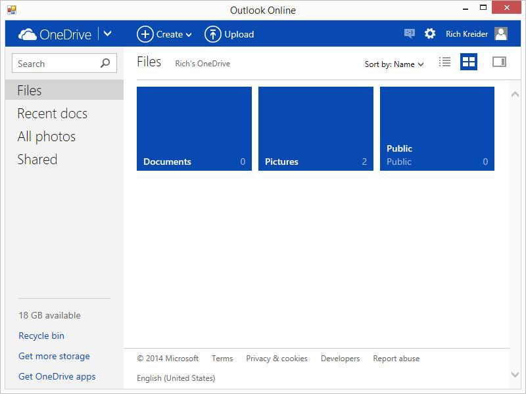Select Files in the sidebar
The width and height of the screenshot is (526, 394).
click(x=64, y=90)
